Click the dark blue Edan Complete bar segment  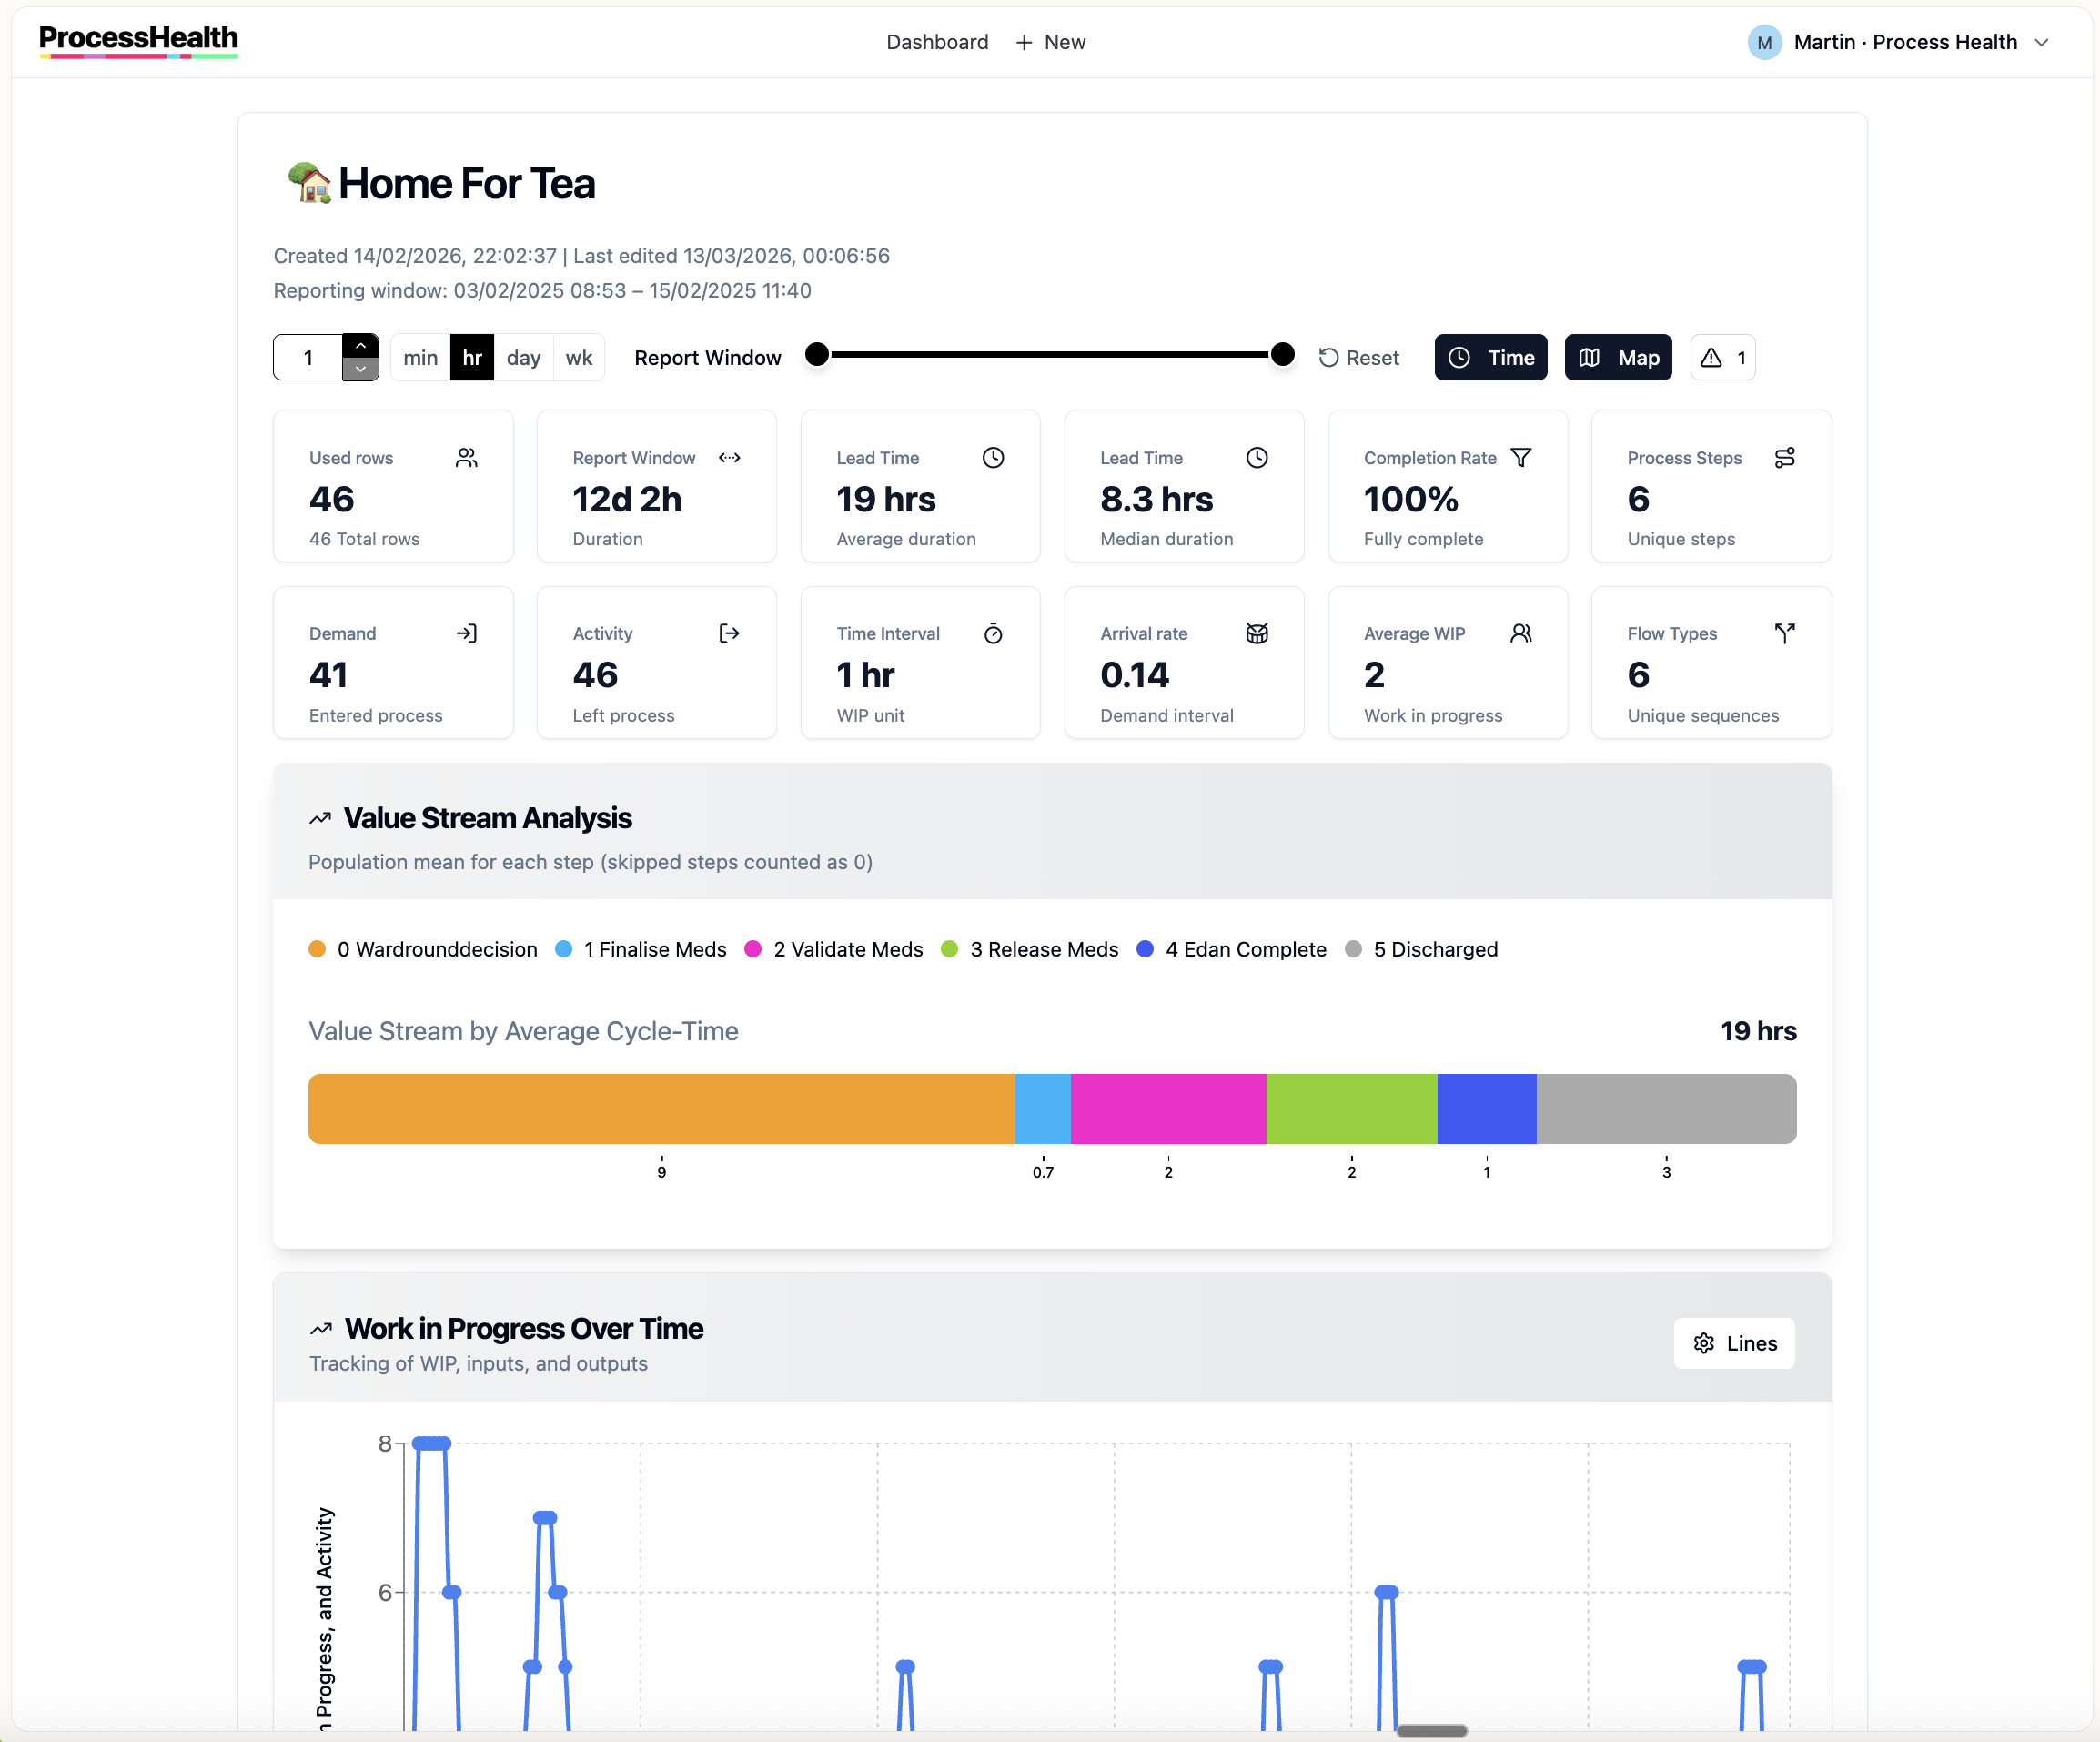[x=1487, y=1109]
